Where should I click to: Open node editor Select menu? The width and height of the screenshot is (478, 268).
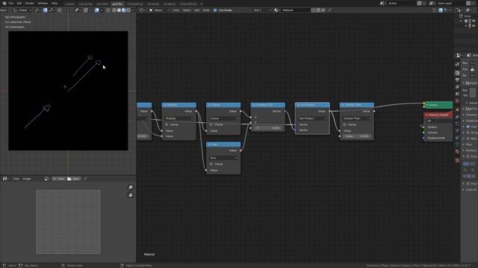pos(187,10)
